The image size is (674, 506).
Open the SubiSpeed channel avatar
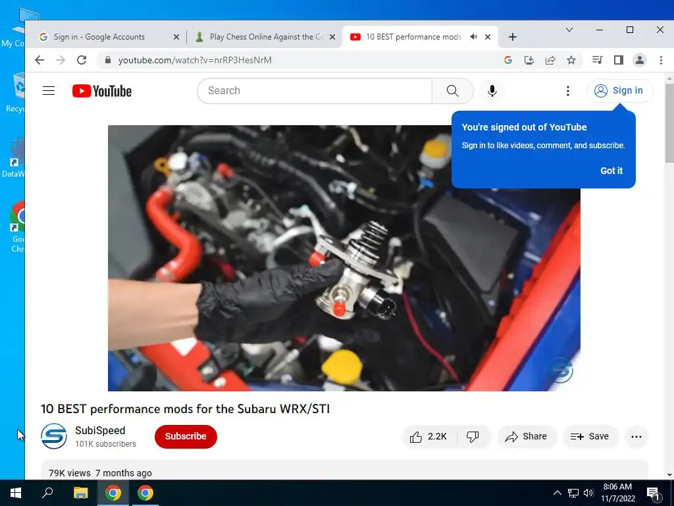point(54,436)
